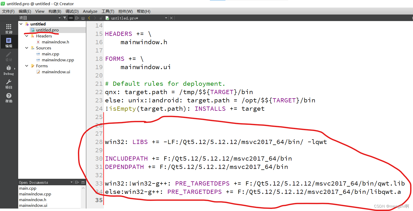Select mainwindow.ui in project tree
This screenshot has height=211, width=413.
[56, 72]
